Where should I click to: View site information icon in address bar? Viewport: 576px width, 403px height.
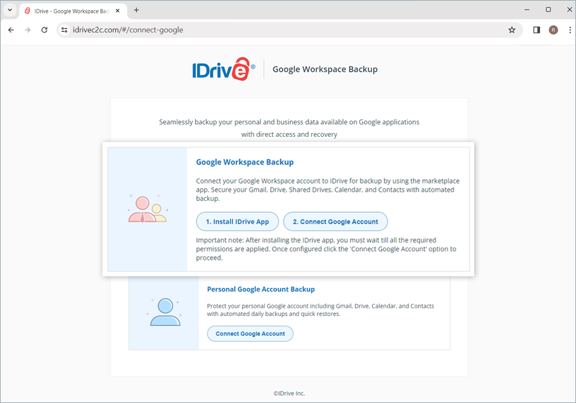[64, 30]
